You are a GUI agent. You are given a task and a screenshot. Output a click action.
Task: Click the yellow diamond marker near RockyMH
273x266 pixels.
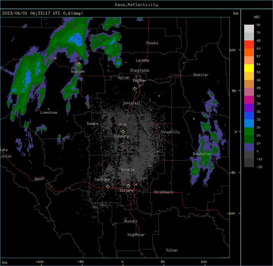click(x=79, y=64)
